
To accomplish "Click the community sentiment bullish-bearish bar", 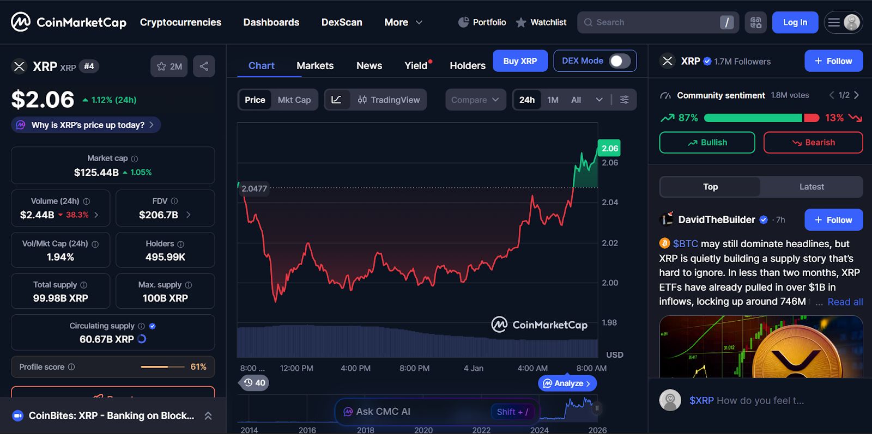I will [x=761, y=118].
